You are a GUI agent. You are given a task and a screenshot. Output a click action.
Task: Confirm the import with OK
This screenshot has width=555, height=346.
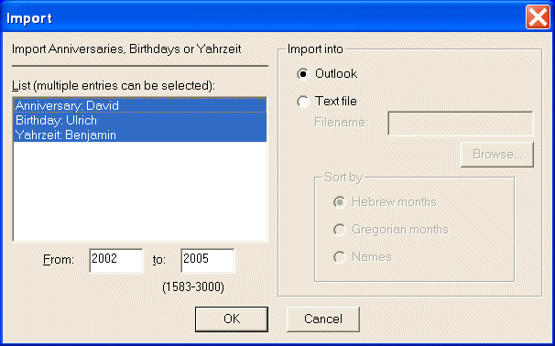232,319
